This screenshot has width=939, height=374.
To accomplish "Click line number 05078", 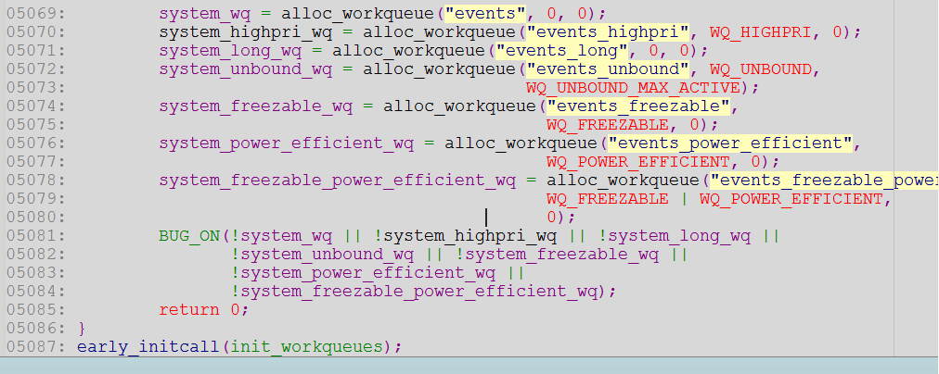I will pos(34,180).
